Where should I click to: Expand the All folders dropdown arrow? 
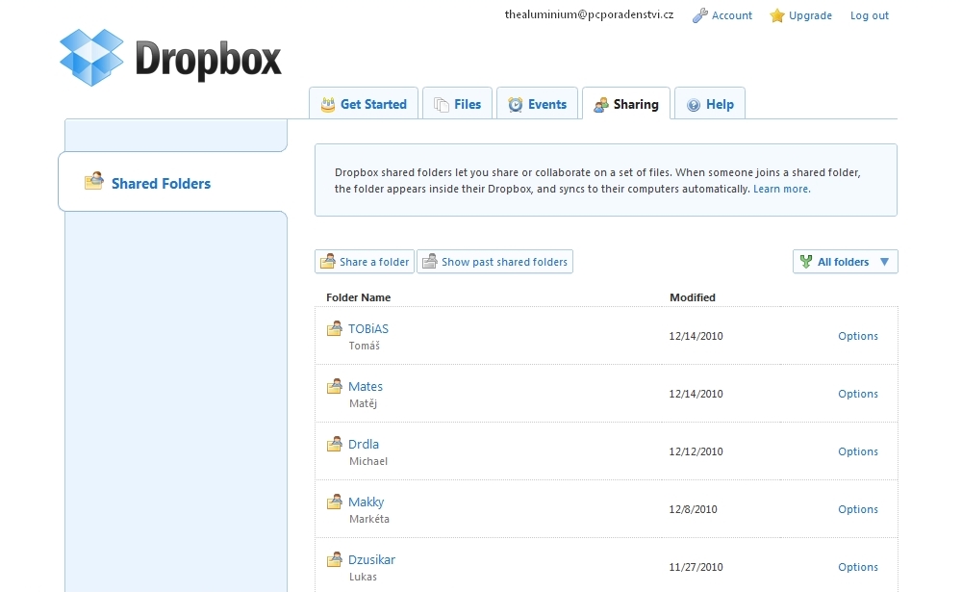[x=884, y=262]
